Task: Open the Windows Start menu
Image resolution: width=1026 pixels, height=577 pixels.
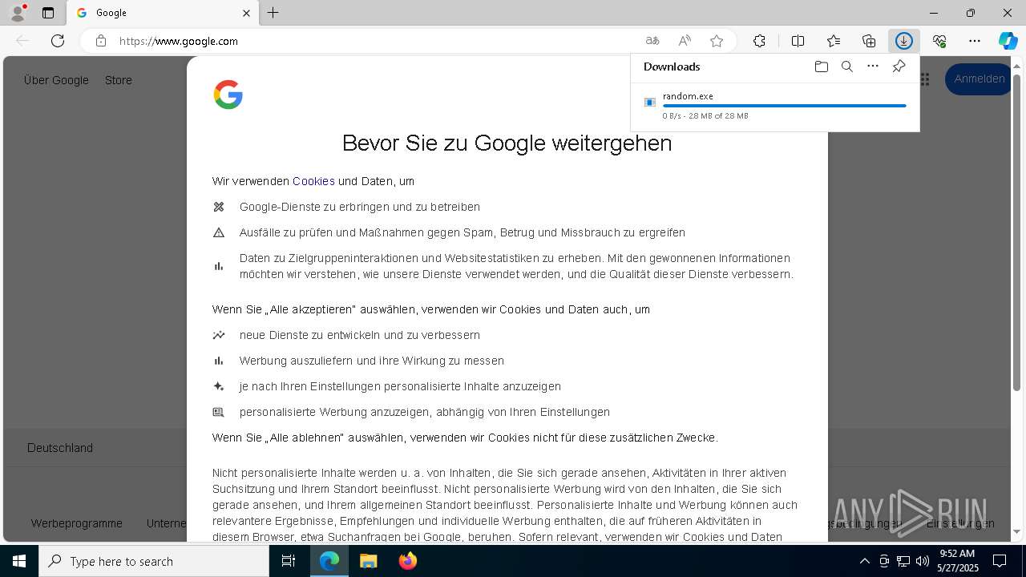Action: coord(19,561)
